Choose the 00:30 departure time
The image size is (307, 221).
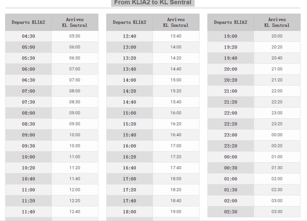[231, 168]
